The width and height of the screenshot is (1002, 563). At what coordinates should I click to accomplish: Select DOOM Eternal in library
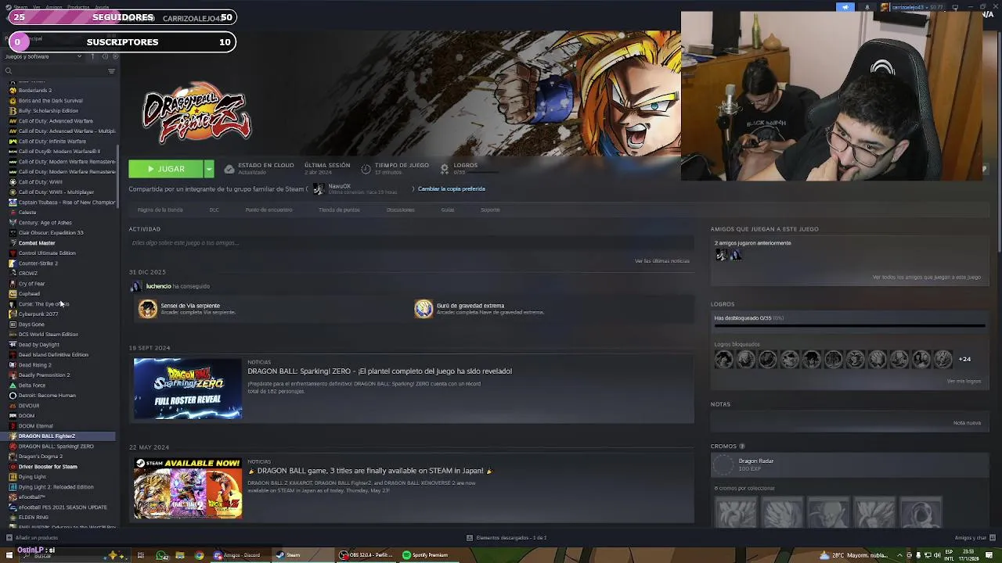click(x=35, y=426)
